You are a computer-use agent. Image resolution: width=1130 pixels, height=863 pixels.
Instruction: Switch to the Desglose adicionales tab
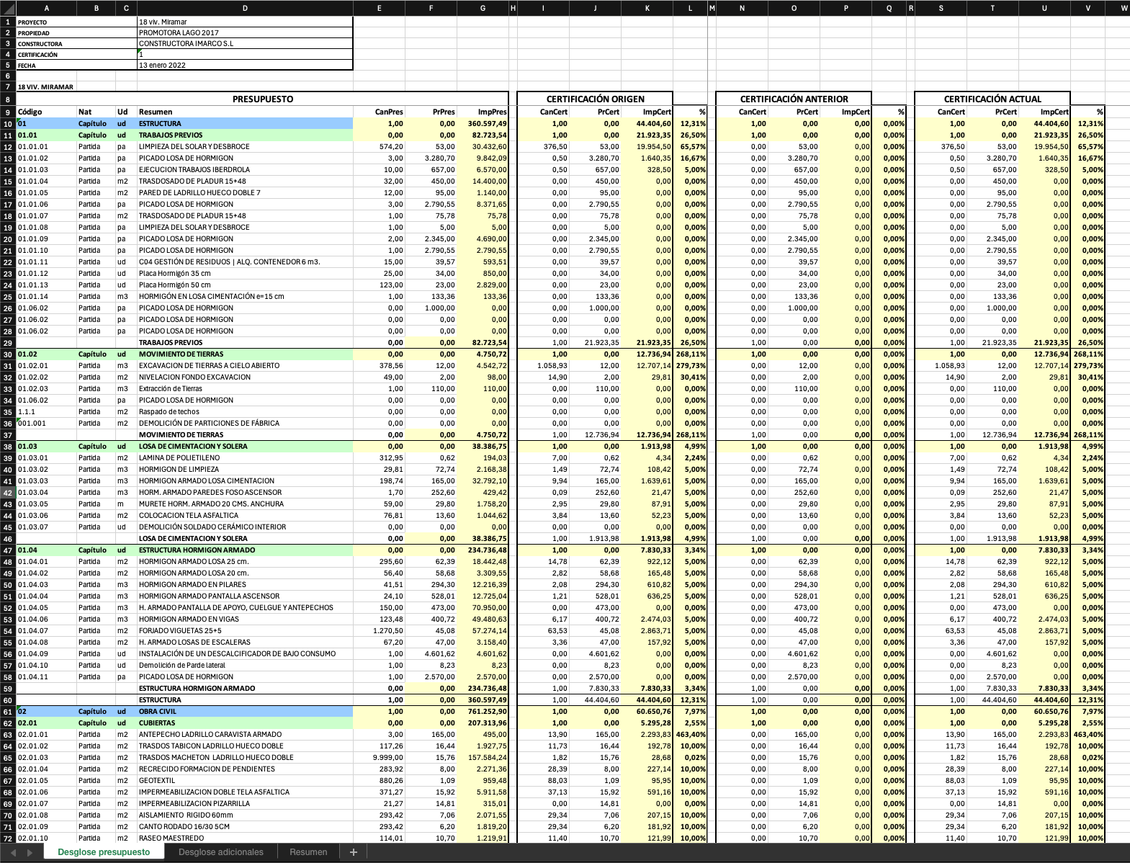pyautogui.click(x=220, y=852)
